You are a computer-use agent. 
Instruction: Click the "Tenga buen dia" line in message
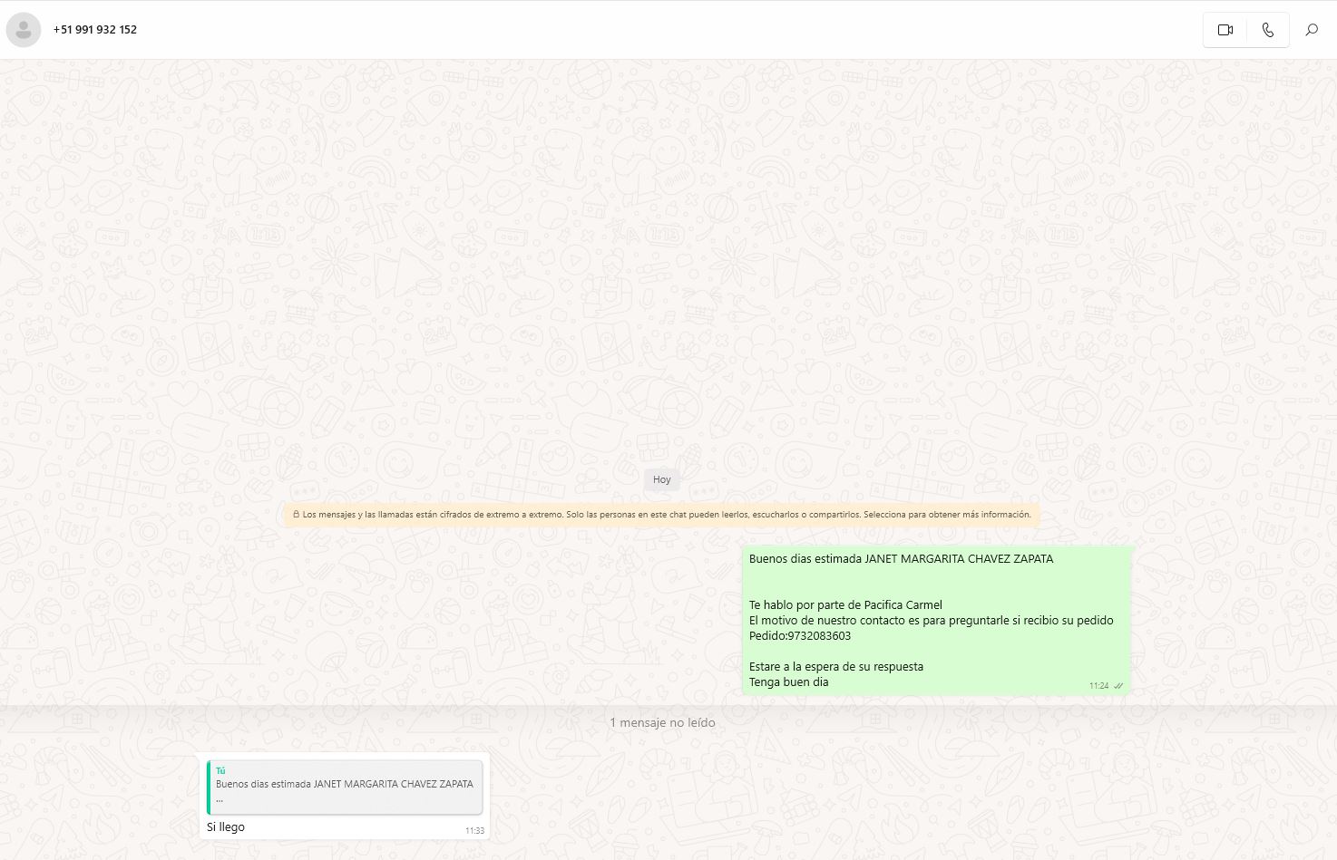point(788,682)
